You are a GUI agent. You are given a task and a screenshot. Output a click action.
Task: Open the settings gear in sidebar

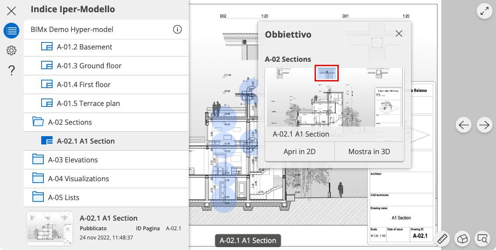(x=11, y=51)
